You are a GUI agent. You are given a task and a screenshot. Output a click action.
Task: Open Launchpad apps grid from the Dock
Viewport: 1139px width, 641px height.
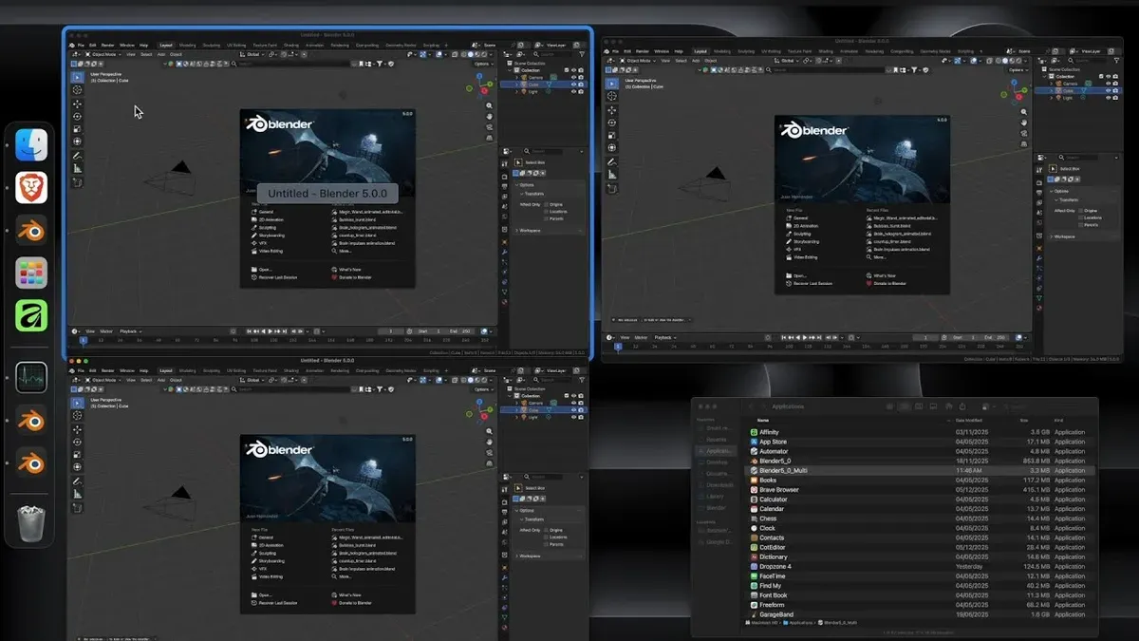31,273
